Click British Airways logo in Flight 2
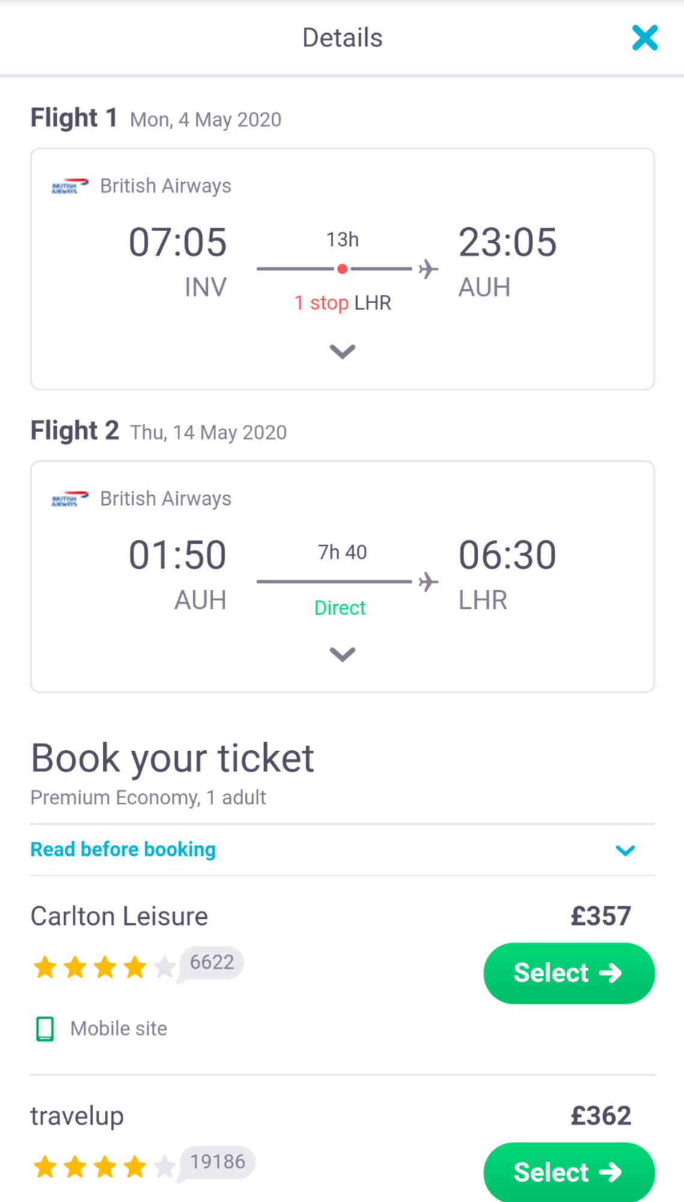Viewport: 684px width, 1202px height. (x=70, y=499)
